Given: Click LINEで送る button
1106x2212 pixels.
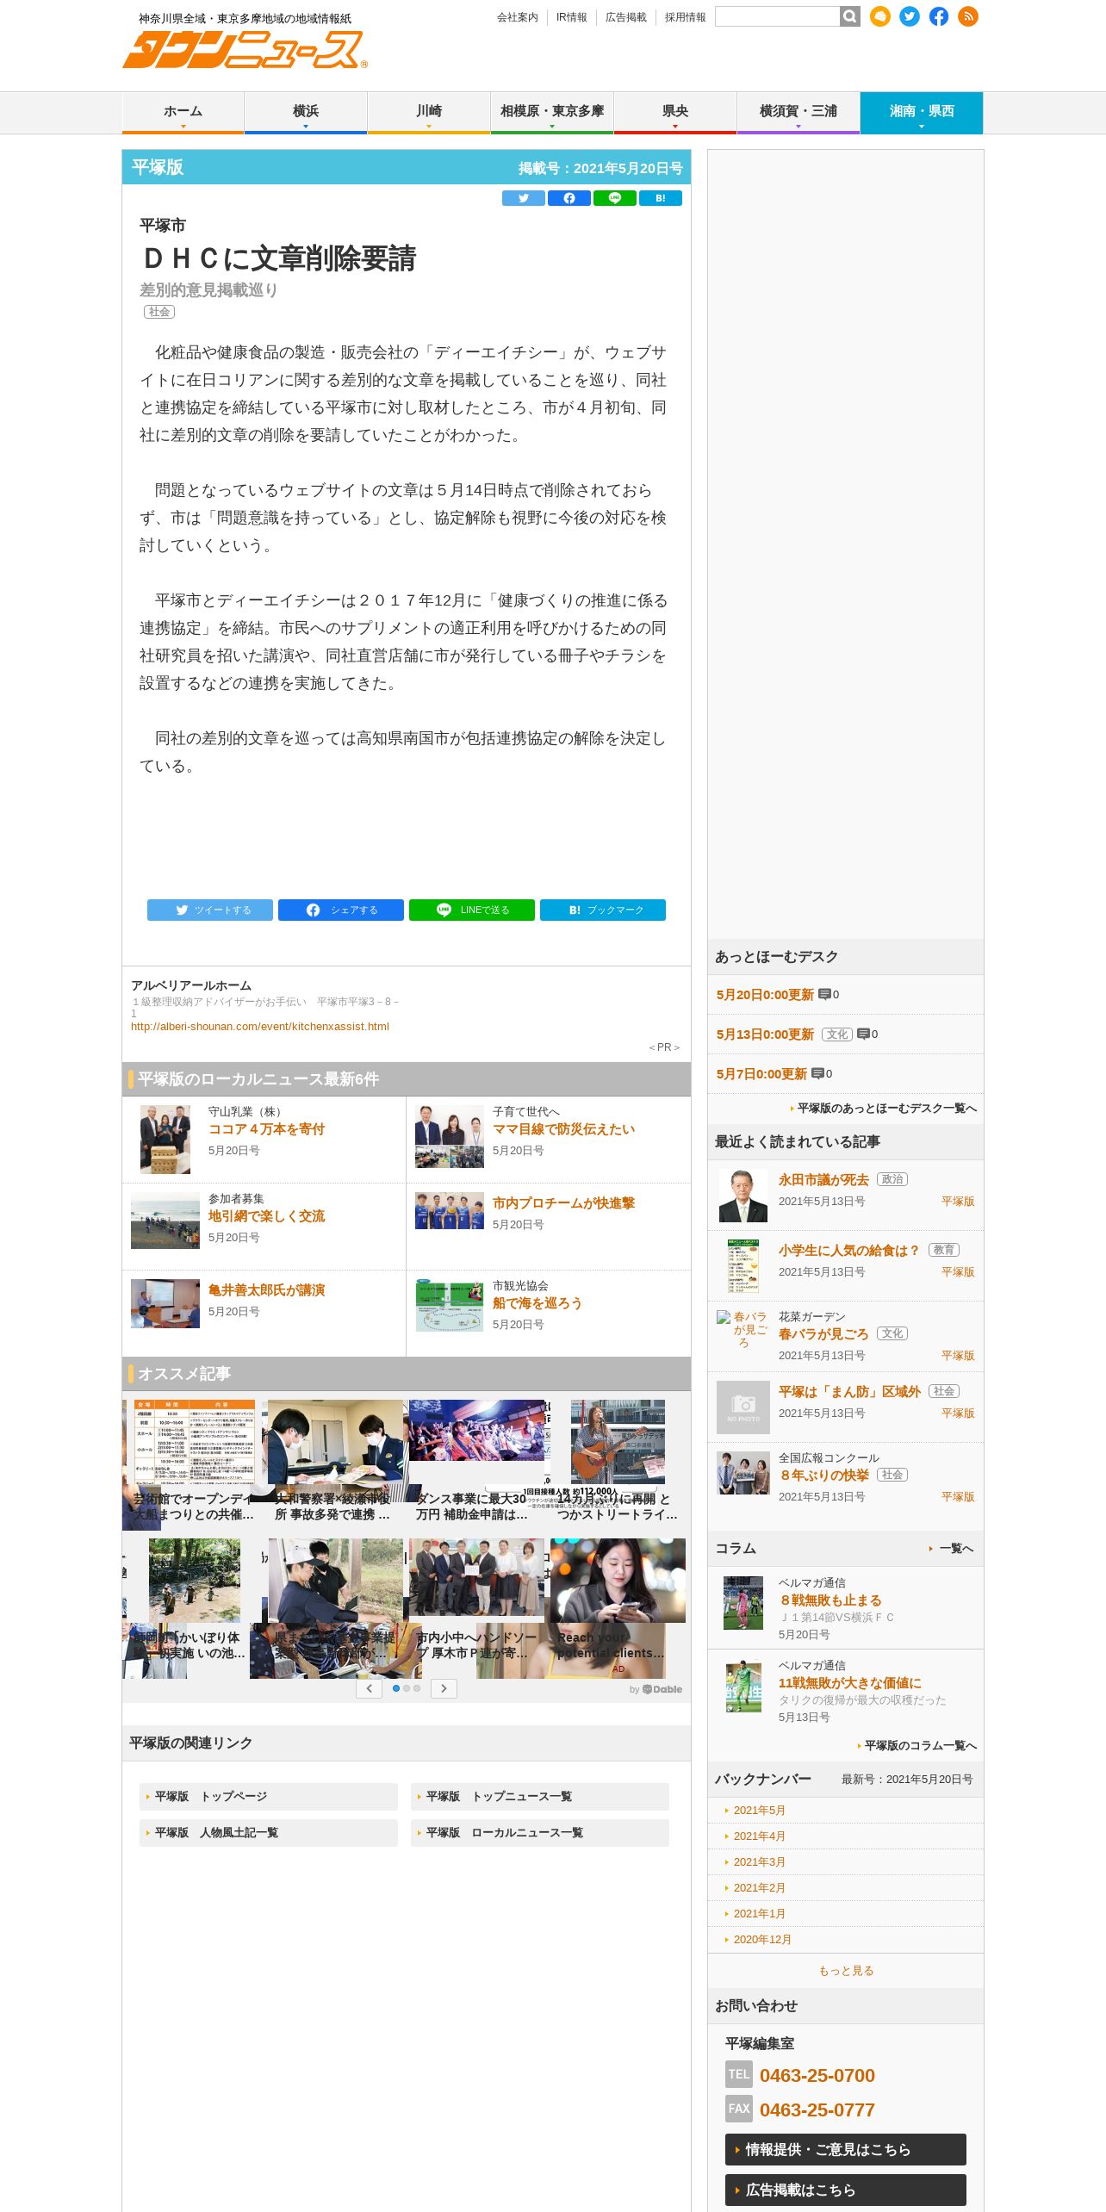Looking at the screenshot, I should tap(472, 910).
